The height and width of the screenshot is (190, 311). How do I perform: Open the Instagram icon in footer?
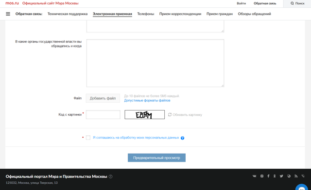262,176
